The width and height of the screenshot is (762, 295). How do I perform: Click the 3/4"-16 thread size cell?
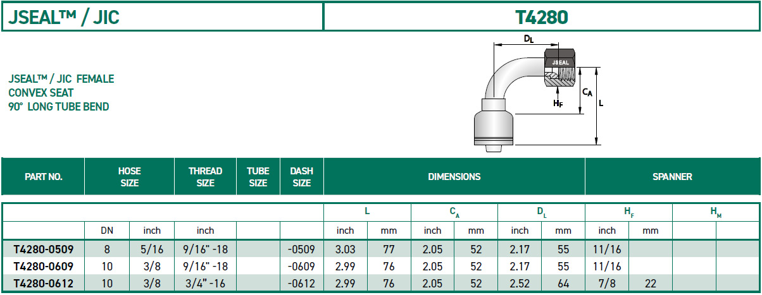(206, 284)
